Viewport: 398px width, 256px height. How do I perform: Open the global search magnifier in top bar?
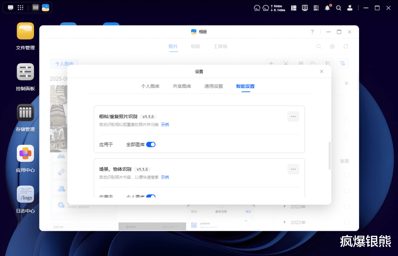tap(338, 8)
